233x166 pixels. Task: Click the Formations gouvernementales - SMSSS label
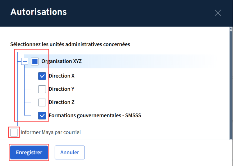[95, 115]
